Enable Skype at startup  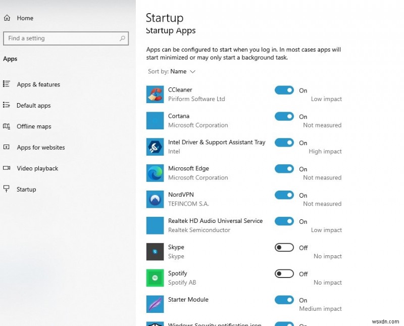coord(284,247)
